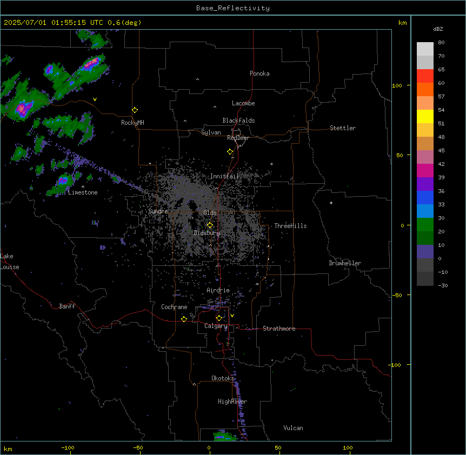Click the RockyMH label

[x=132, y=123]
